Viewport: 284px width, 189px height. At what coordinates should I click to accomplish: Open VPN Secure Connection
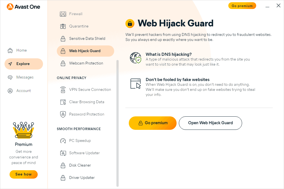pyautogui.click(x=85, y=90)
